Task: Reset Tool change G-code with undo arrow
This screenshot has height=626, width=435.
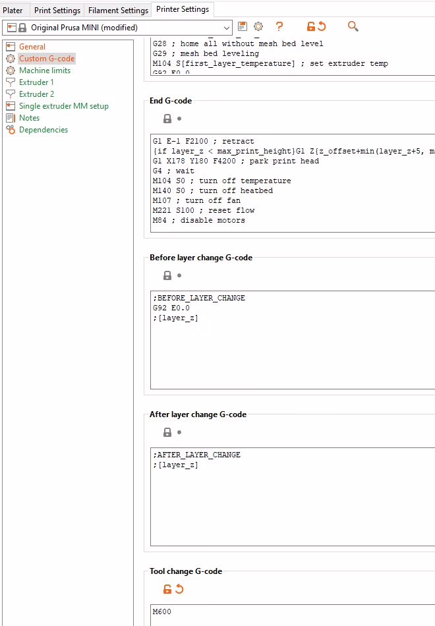Action: (x=179, y=589)
